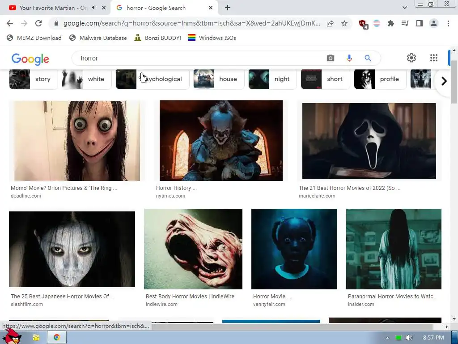
Task: Click the forward navigation arrow
Action: tap(24, 23)
